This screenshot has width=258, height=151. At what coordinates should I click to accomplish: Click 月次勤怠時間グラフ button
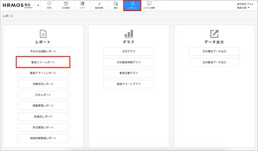(129, 62)
